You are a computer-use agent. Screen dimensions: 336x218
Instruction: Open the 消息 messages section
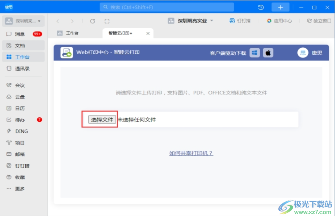[23, 34]
